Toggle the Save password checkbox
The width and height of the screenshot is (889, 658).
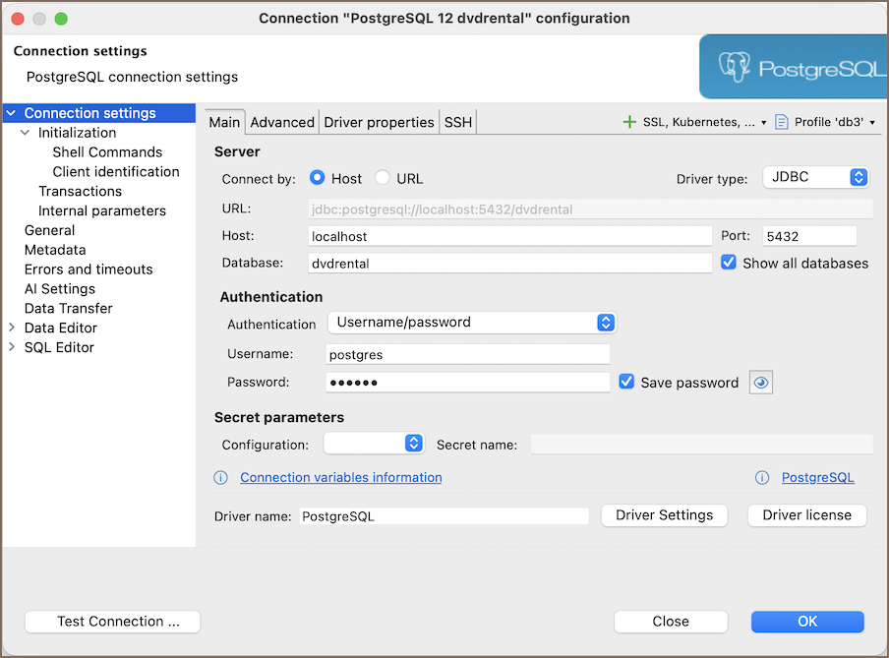tap(626, 383)
